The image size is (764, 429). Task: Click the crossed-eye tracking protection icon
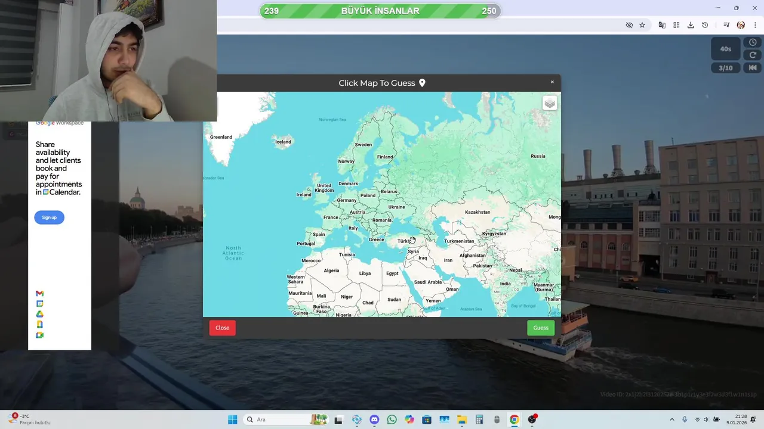629,25
